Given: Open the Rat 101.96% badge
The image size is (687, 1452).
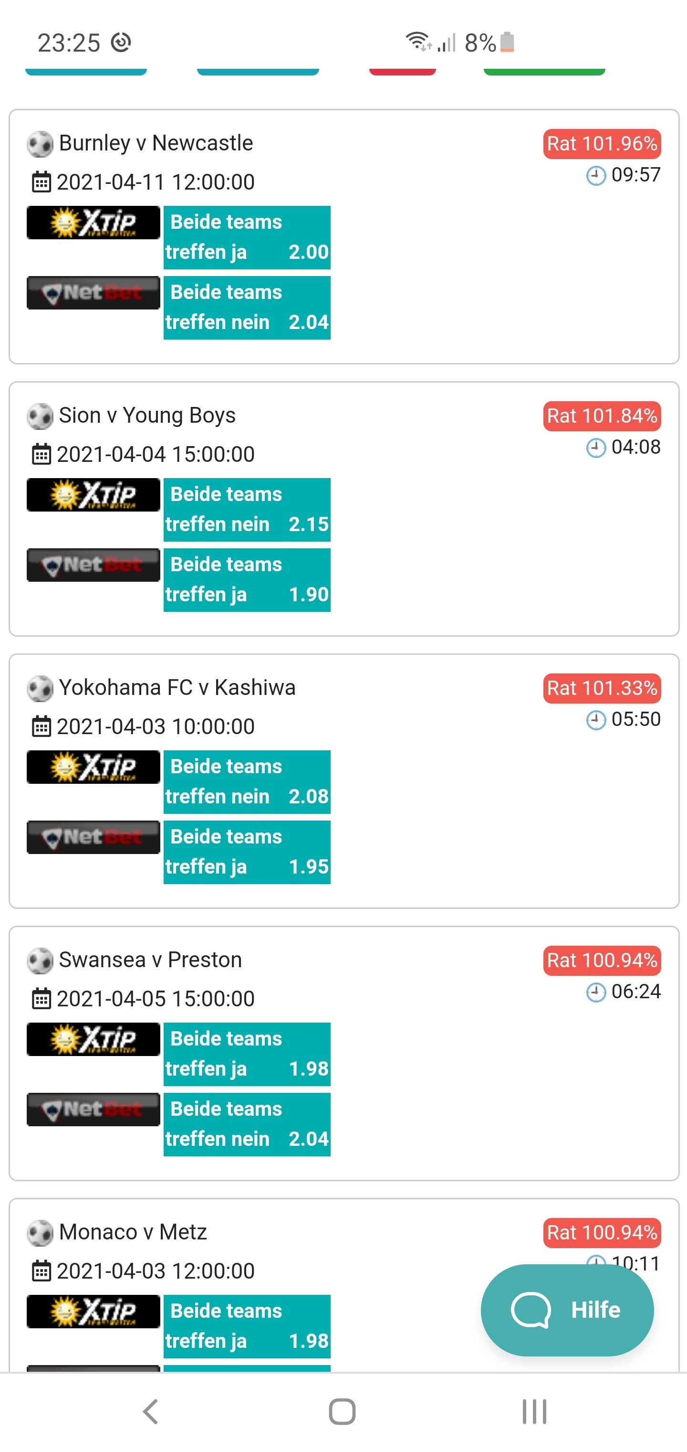Looking at the screenshot, I should 602,144.
